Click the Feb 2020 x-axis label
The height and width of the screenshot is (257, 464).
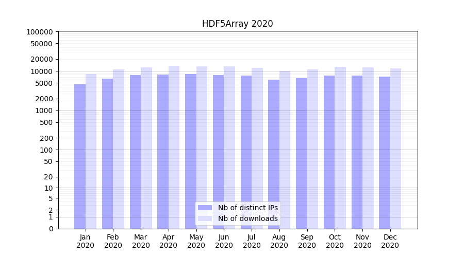click(x=113, y=241)
